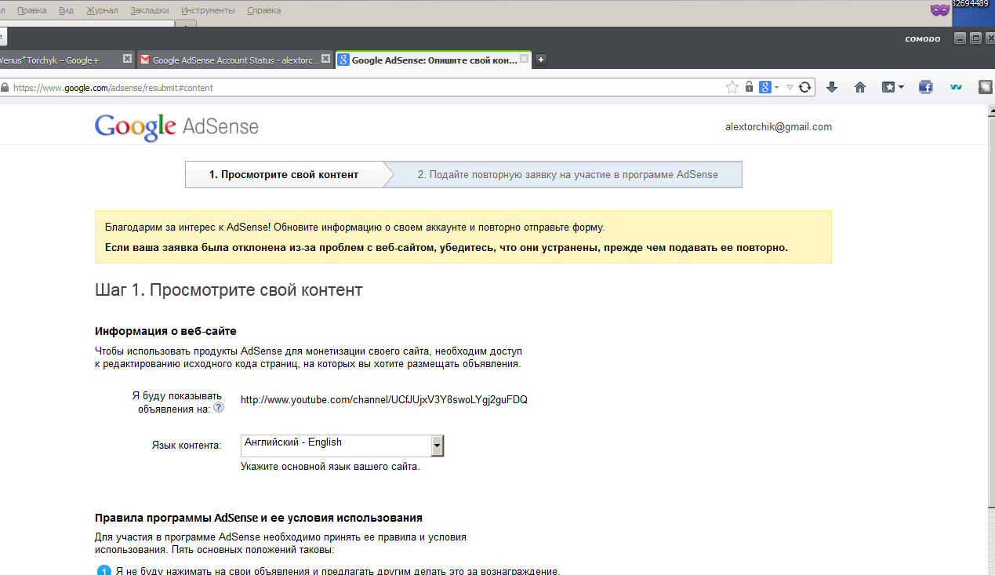
Task: Click the Информация о веб-сайте heading
Action: pyautogui.click(x=165, y=331)
